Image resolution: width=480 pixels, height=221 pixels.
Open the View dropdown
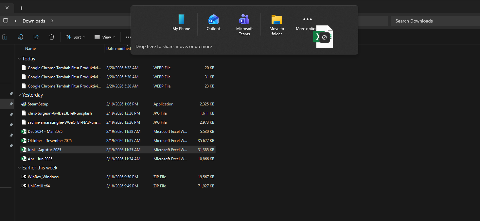point(104,37)
